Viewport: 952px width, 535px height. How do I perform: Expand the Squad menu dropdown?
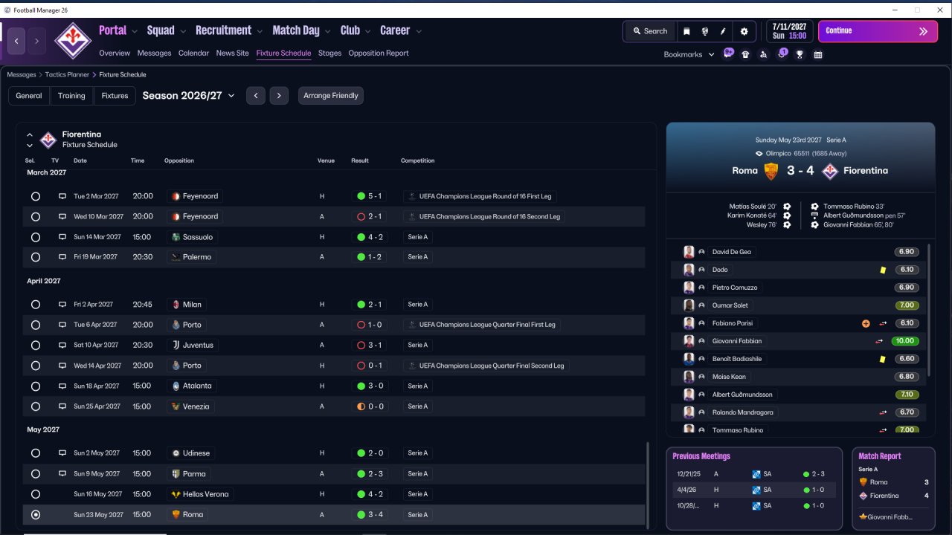(183, 31)
